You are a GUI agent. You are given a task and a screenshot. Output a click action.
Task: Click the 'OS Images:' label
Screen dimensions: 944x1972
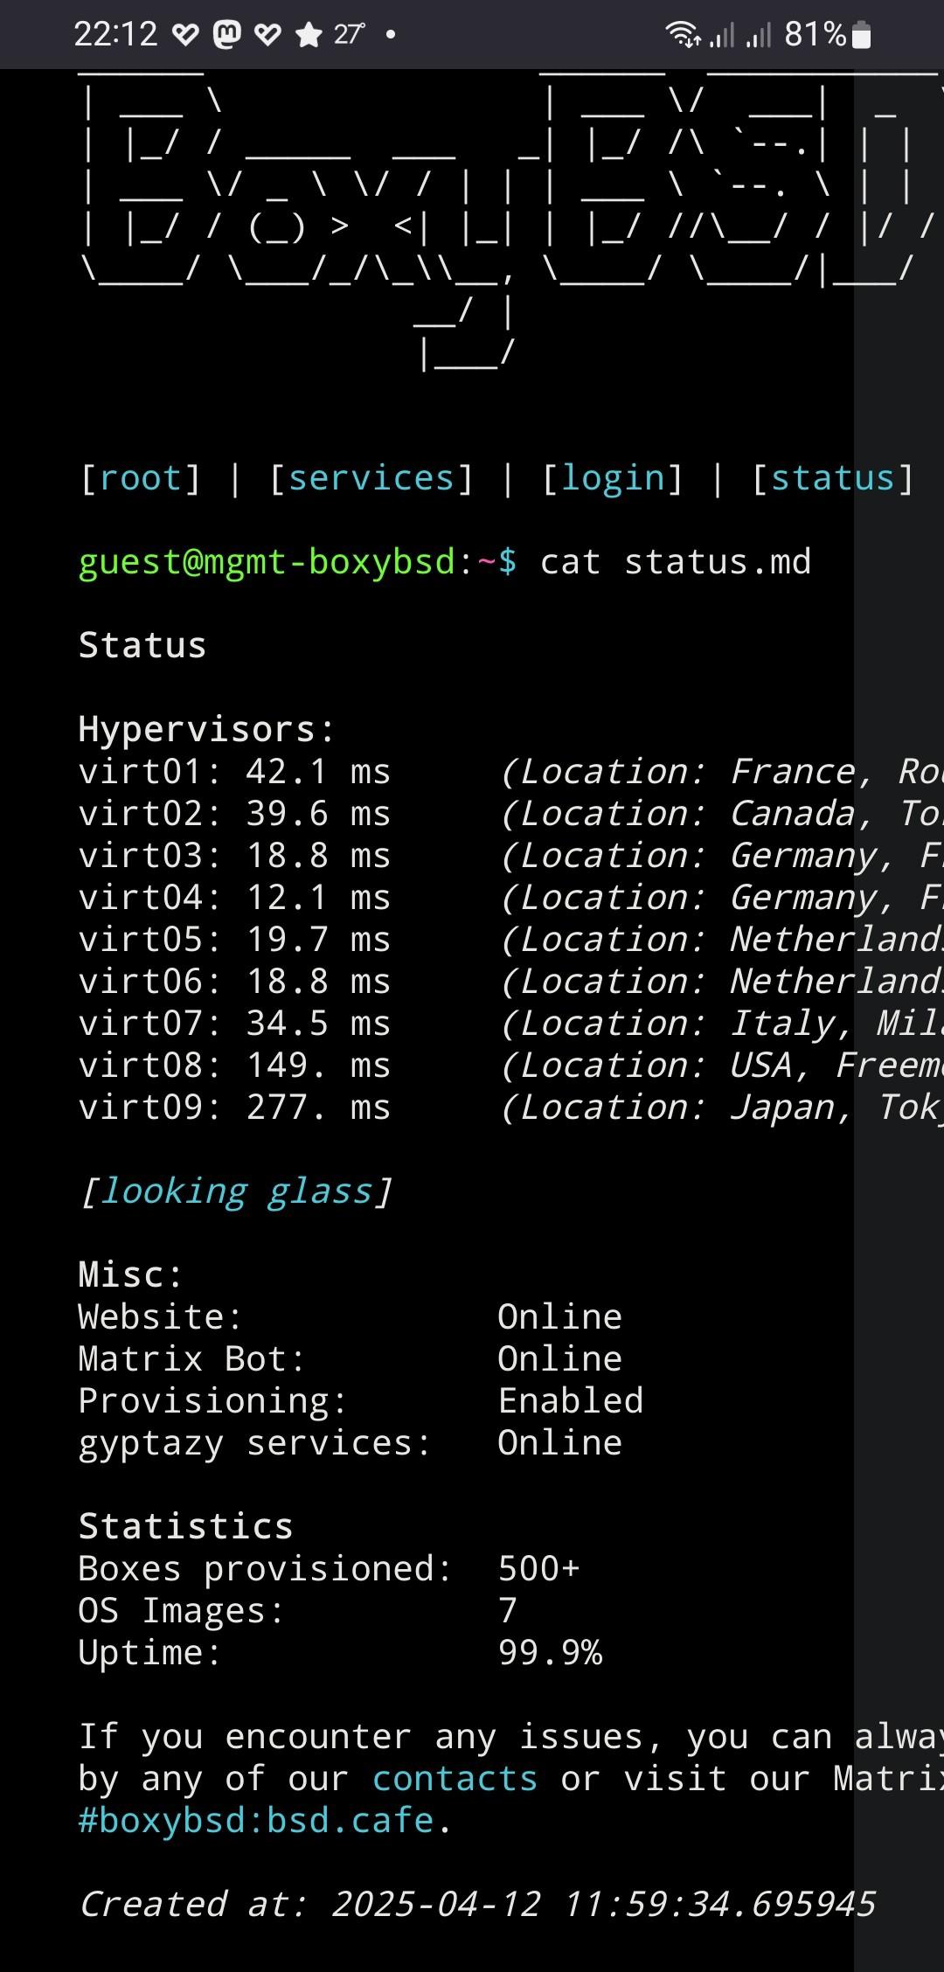181,1611
